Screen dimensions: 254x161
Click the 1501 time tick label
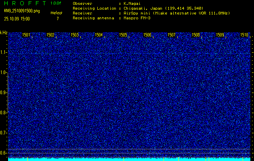(26, 35)
